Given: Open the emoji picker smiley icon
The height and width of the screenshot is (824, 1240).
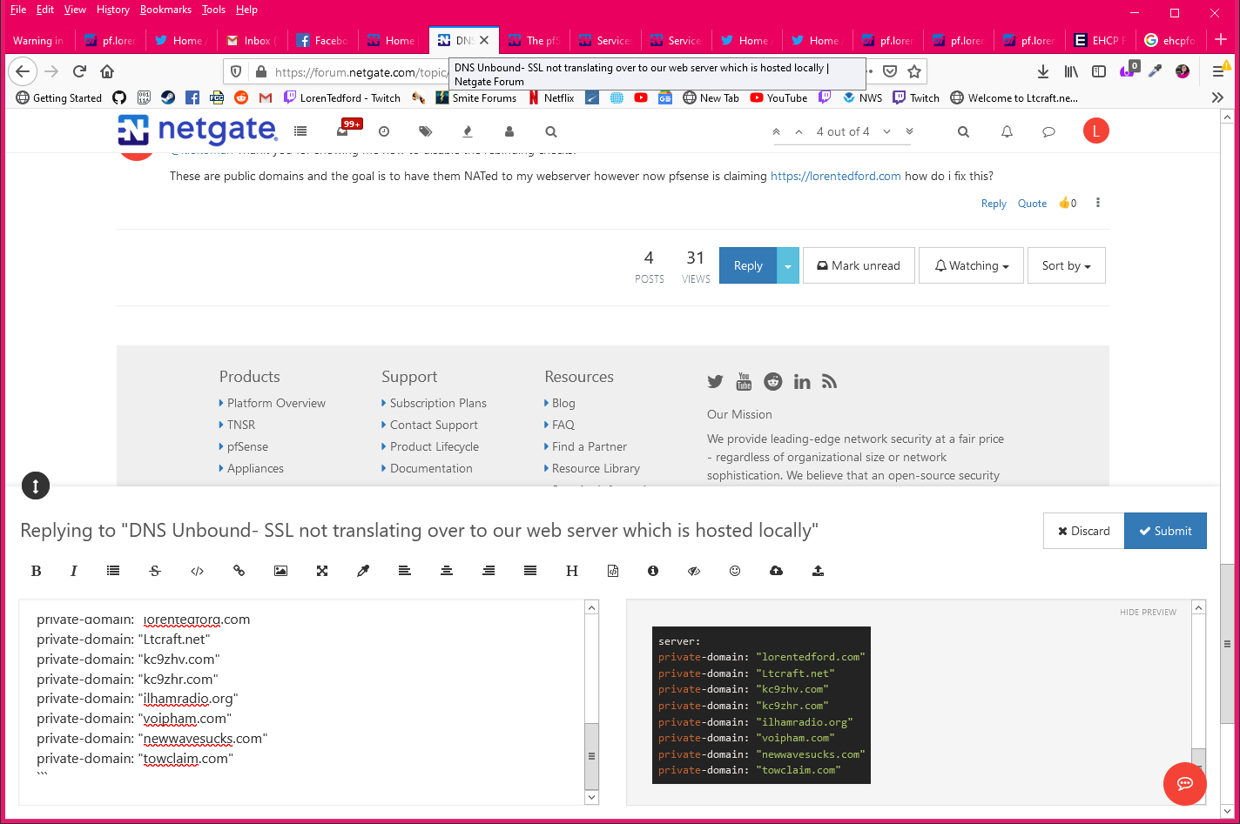Looking at the screenshot, I should 735,571.
